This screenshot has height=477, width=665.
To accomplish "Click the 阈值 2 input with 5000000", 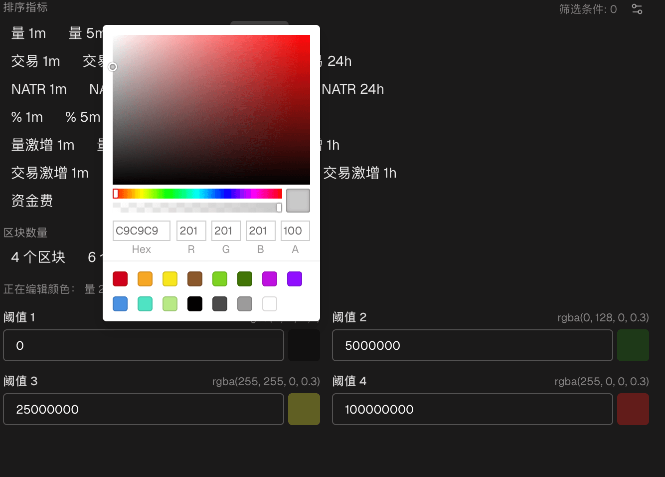I will pos(473,345).
